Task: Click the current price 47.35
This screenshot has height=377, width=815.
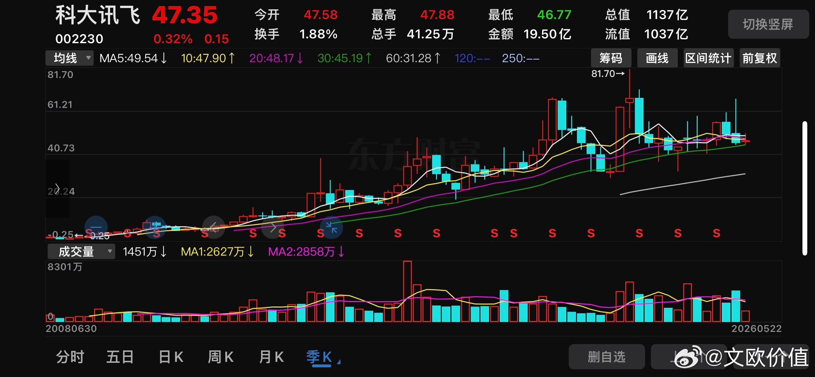Action: [185, 15]
